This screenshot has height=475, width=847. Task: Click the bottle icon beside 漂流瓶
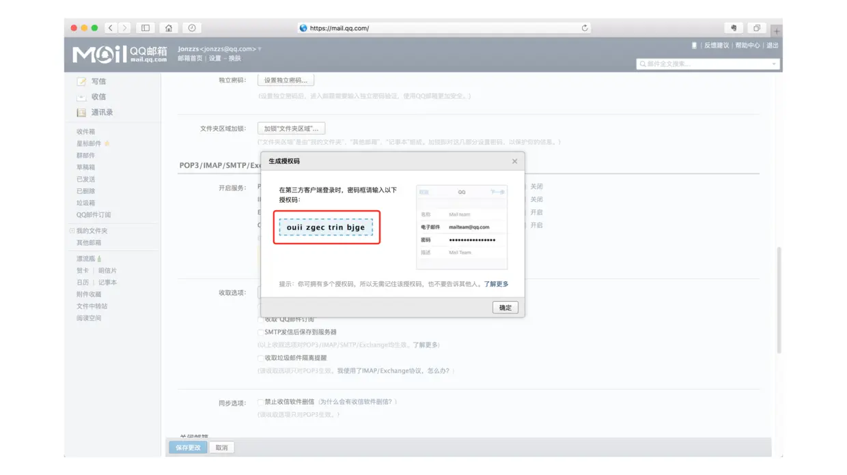tap(100, 259)
